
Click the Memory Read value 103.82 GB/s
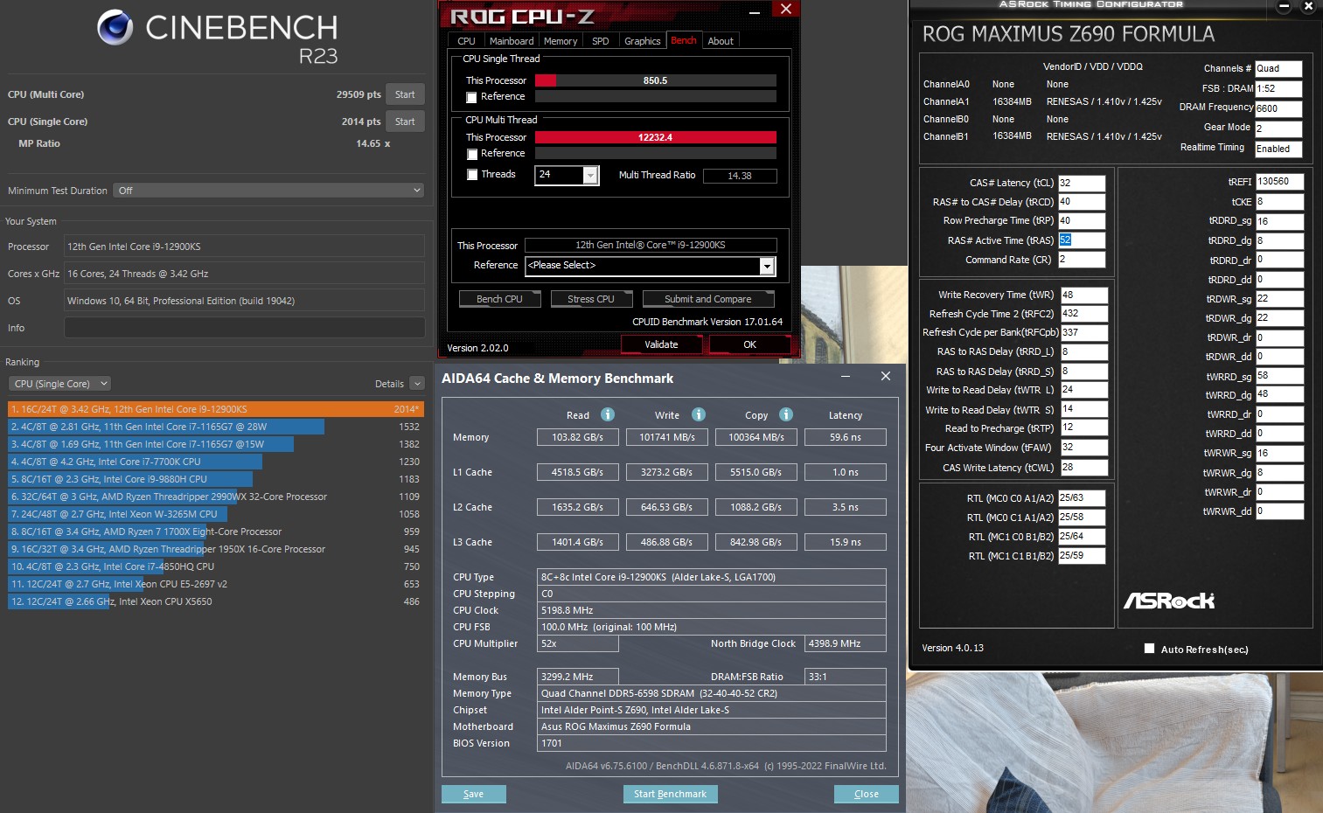coord(578,437)
